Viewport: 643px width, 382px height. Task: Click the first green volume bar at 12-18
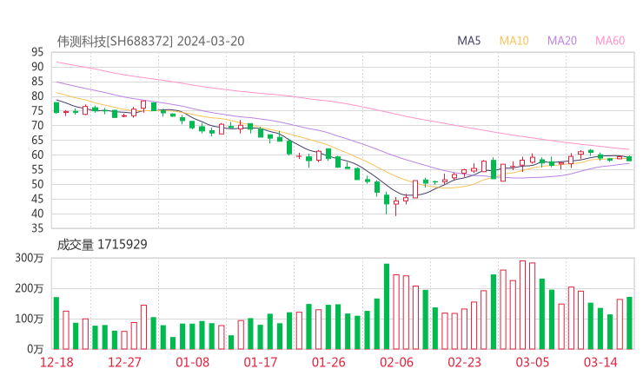(x=56, y=323)
